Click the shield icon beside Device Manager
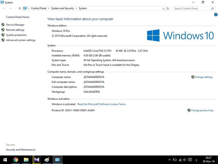Screen dimensions: 218x164 point(3,25)
